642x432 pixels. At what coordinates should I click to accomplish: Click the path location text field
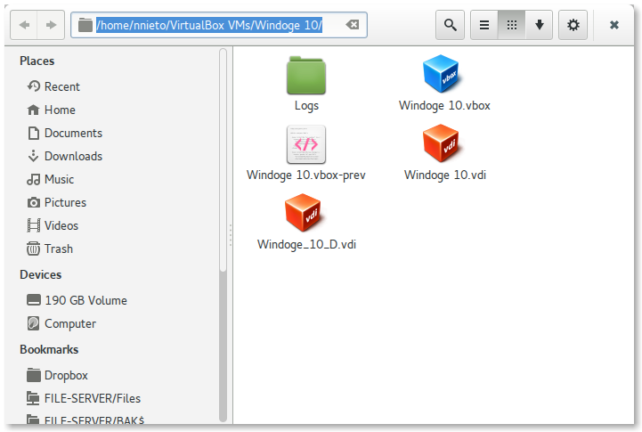point(209,25)
